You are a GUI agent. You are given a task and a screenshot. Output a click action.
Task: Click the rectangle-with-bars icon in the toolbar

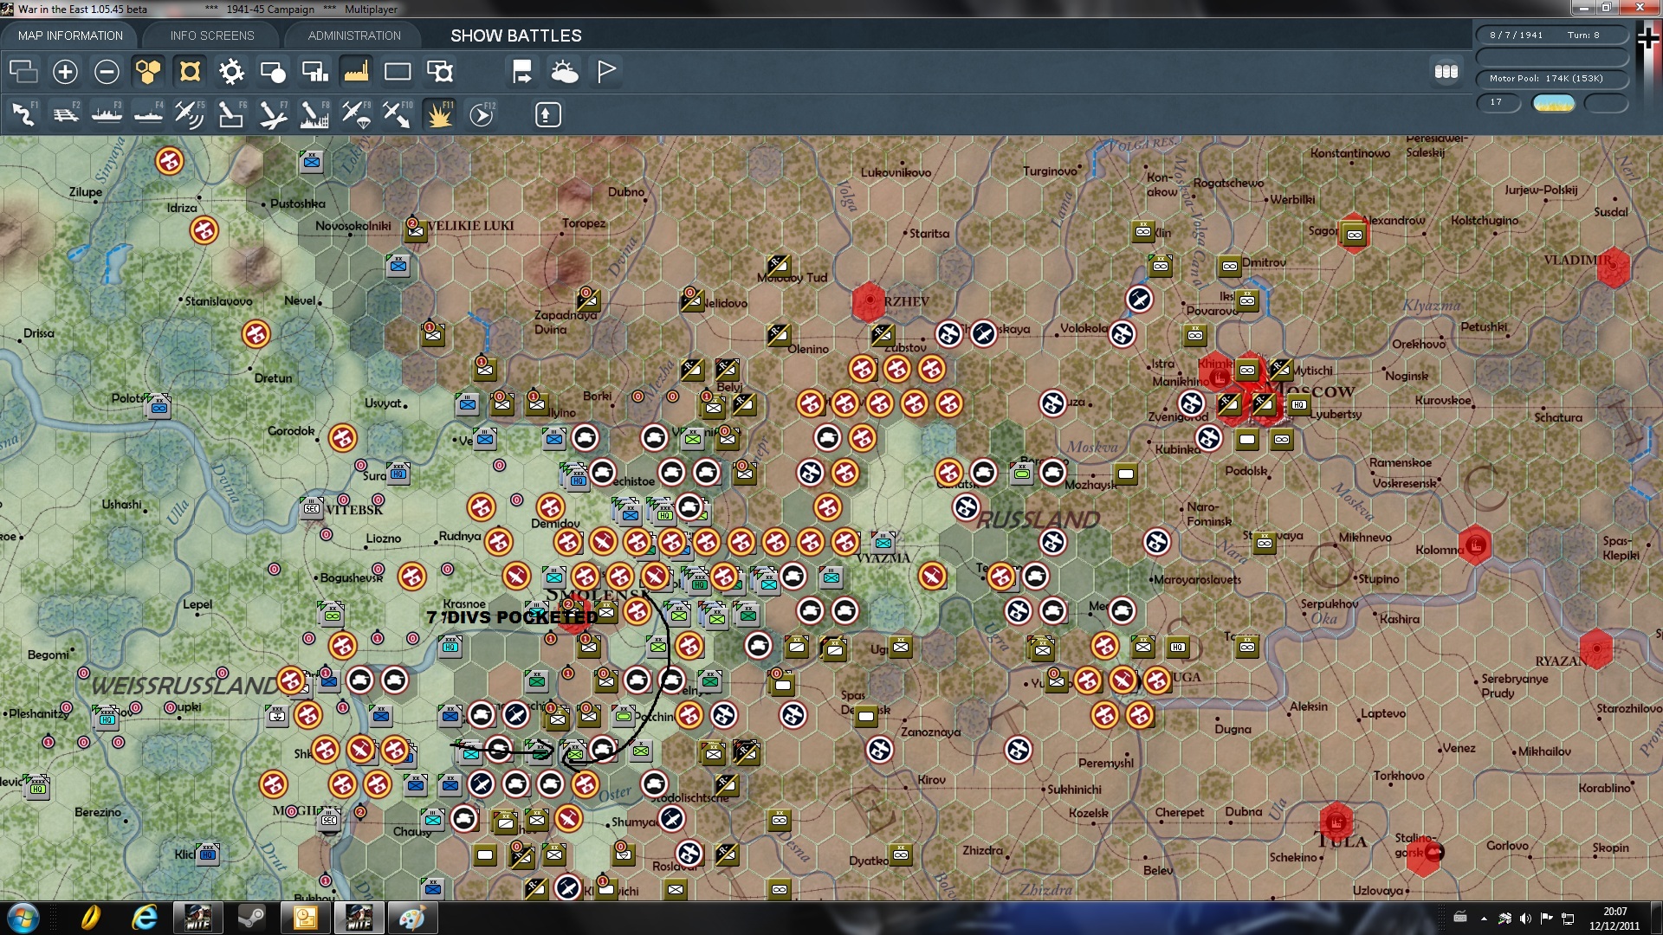point(314,71)
